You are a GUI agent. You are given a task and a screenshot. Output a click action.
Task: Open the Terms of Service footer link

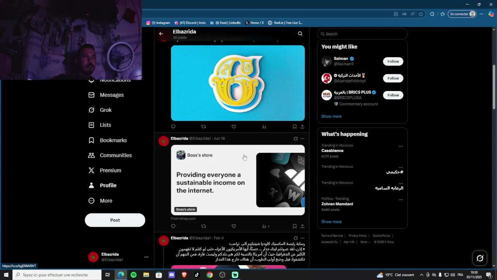(x=332, y=236)
